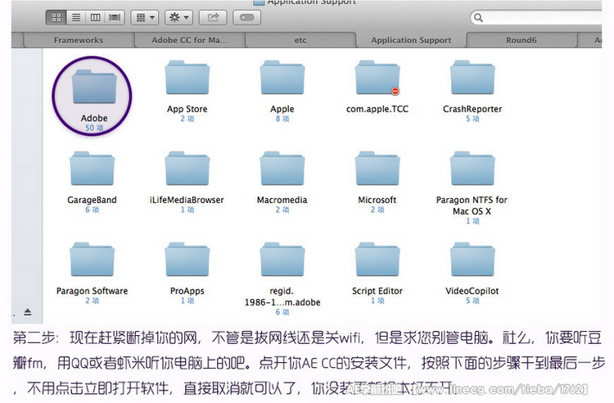
Task: Click the Macromedia name label
Action: (x=282, y=200)
